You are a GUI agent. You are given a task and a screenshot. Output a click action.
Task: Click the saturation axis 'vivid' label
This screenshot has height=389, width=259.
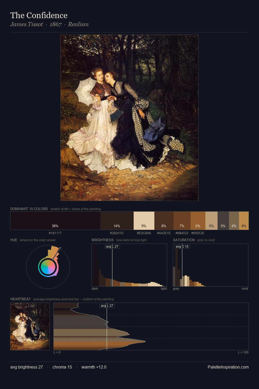(245, 288)
